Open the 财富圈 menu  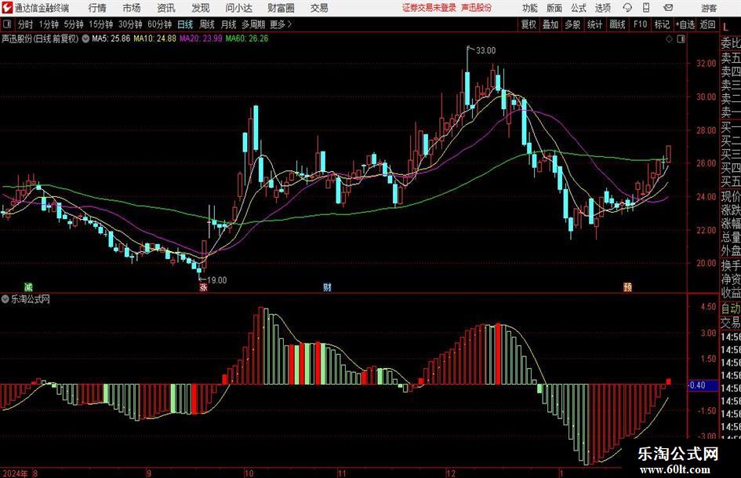click(281, 8)
